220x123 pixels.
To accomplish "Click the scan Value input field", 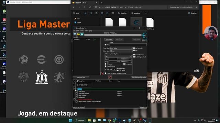I will 128,45.
